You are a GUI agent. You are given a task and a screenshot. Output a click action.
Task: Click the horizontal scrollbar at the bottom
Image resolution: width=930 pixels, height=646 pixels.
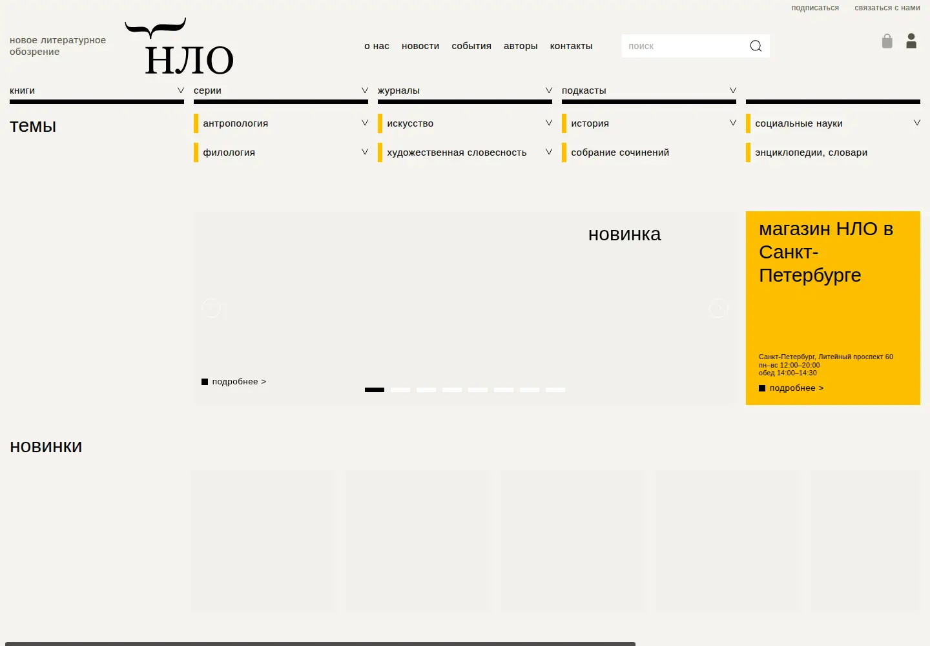pyautogui.click(x=320, y=643)
